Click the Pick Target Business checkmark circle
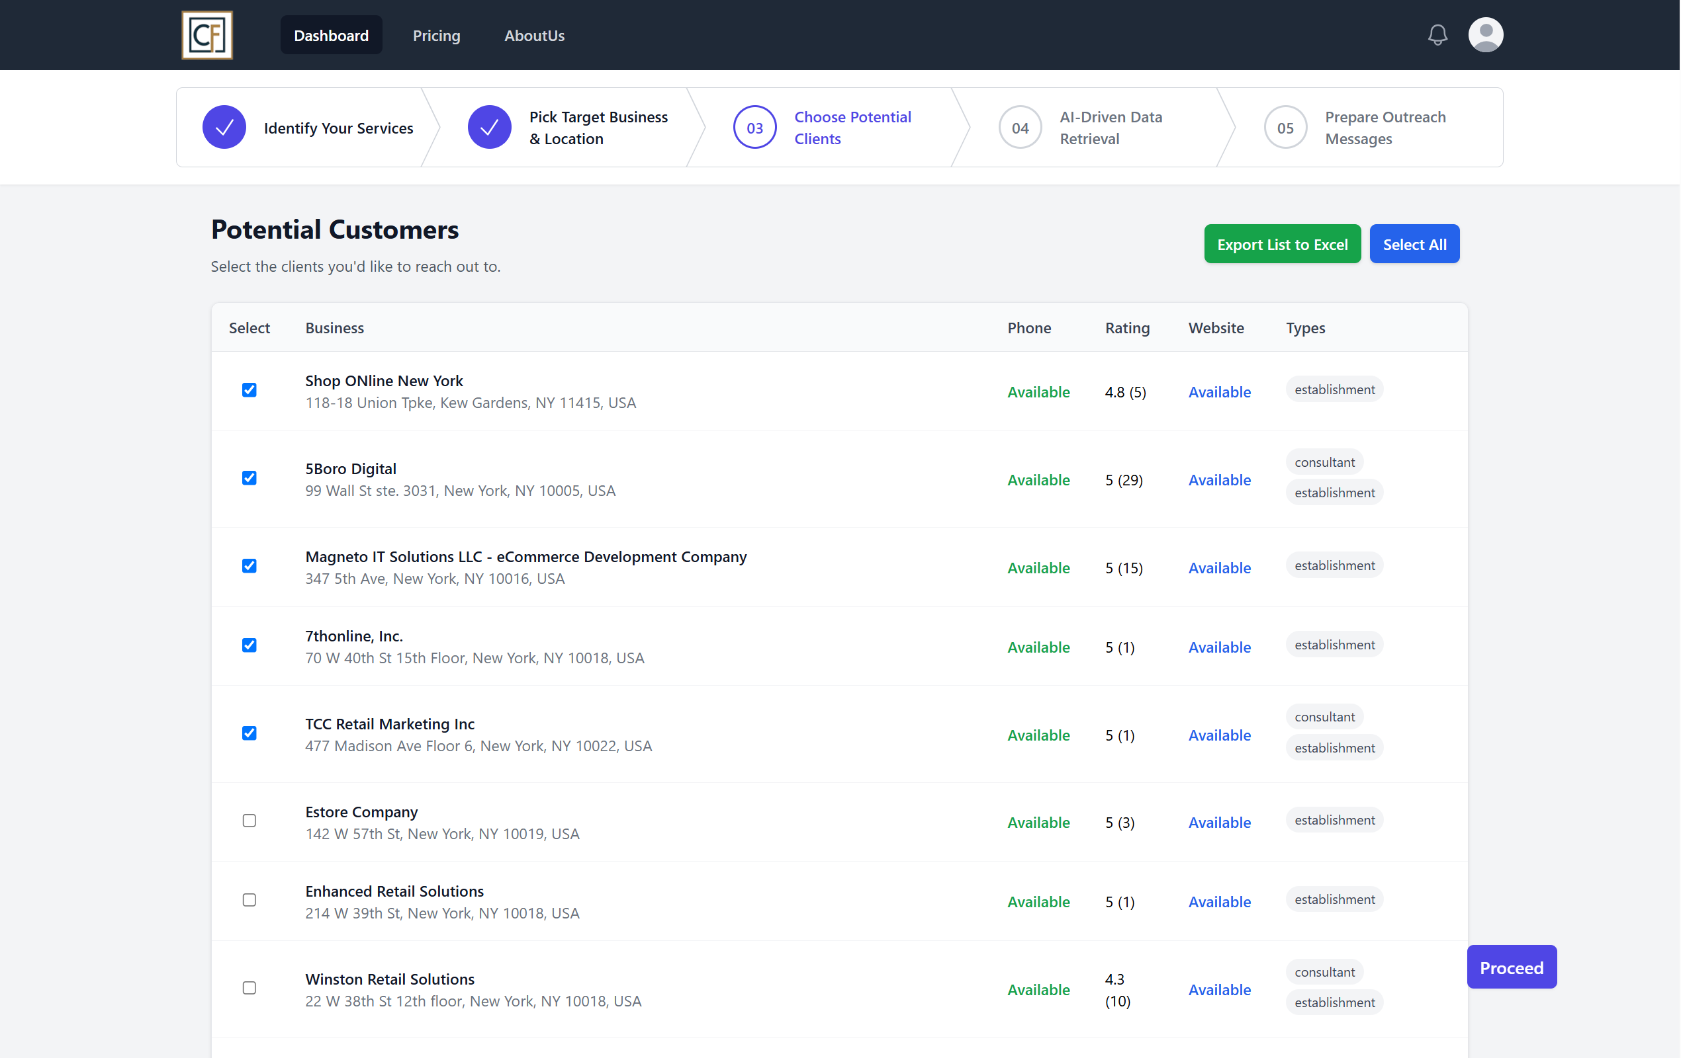 tap(489, 128)
